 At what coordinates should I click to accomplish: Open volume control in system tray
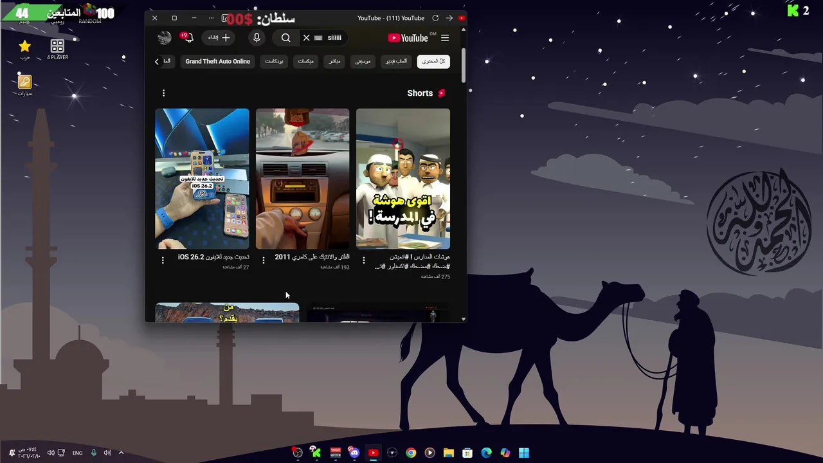[107, 453]
